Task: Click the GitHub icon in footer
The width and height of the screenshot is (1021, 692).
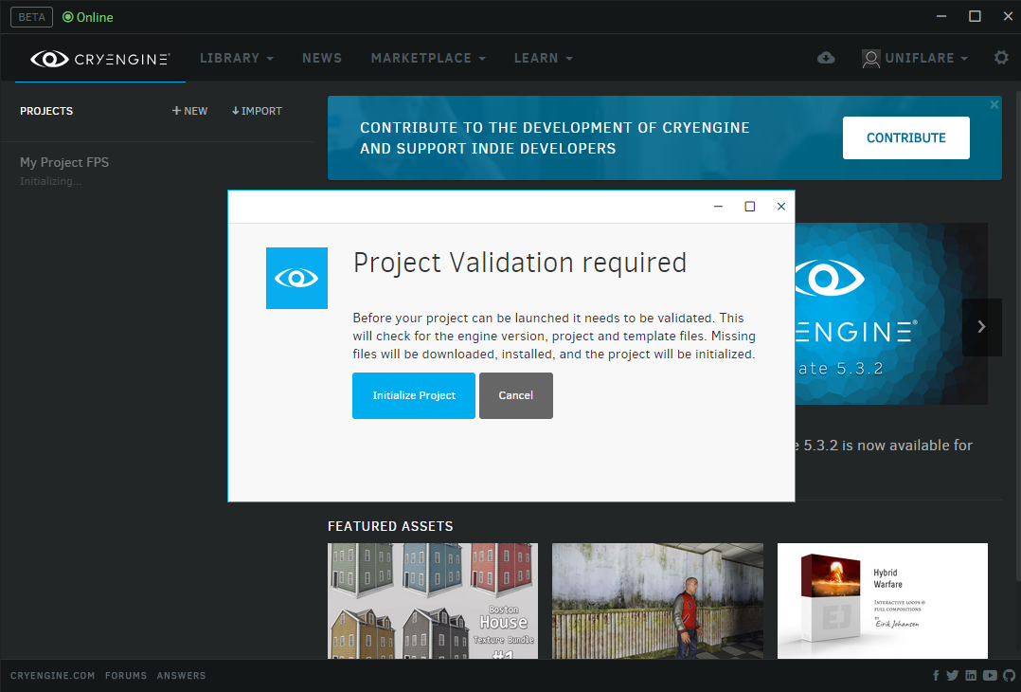Action: tap(1009, 676)
